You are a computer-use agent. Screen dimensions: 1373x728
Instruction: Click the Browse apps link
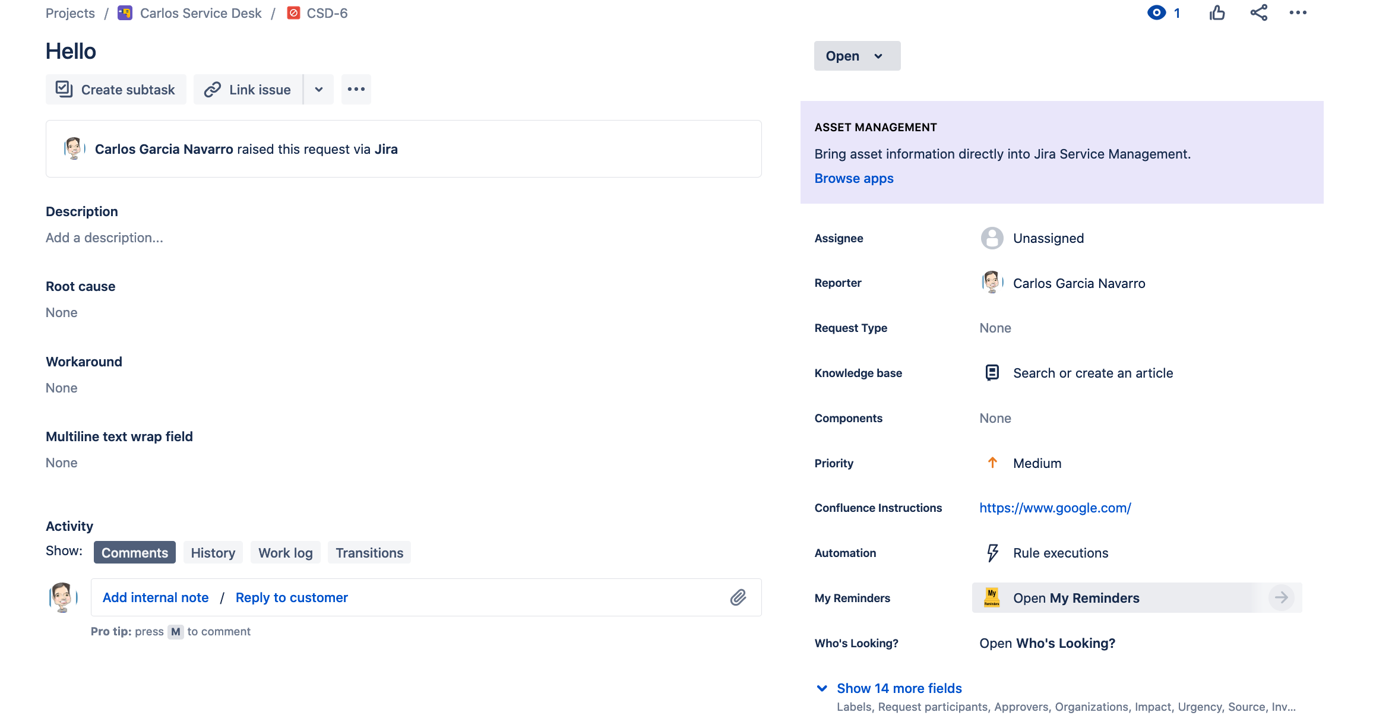click(x=853, y=178)
